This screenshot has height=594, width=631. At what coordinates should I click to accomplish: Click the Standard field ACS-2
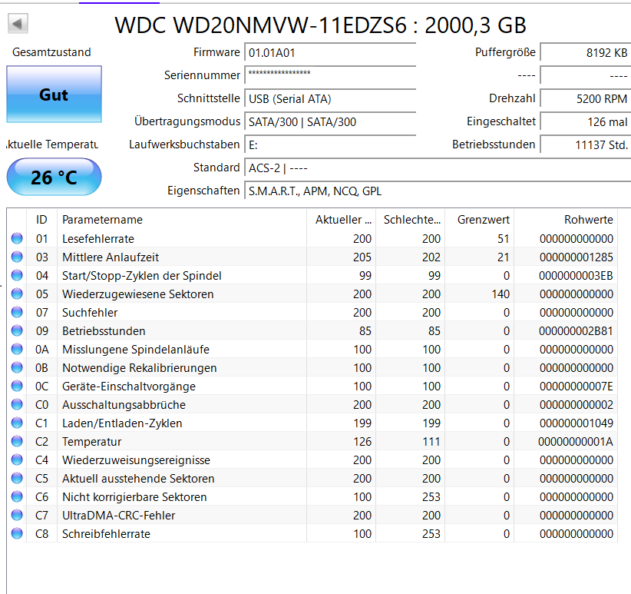point(438,168)
